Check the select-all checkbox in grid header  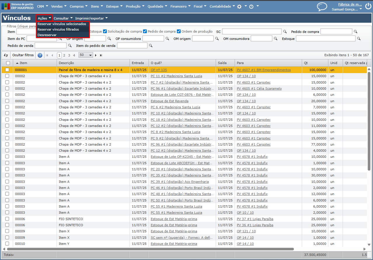coord(8,63)
